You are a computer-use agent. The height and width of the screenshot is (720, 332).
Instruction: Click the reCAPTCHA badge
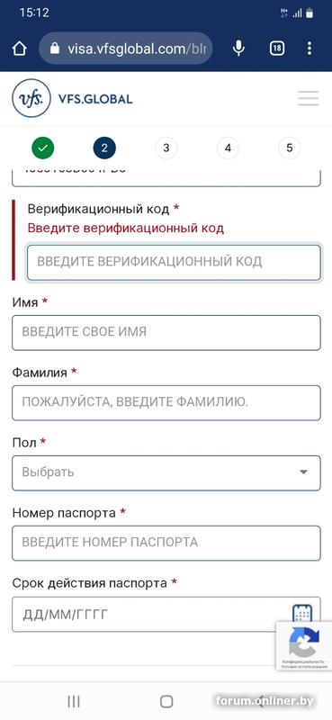[303, 645]
